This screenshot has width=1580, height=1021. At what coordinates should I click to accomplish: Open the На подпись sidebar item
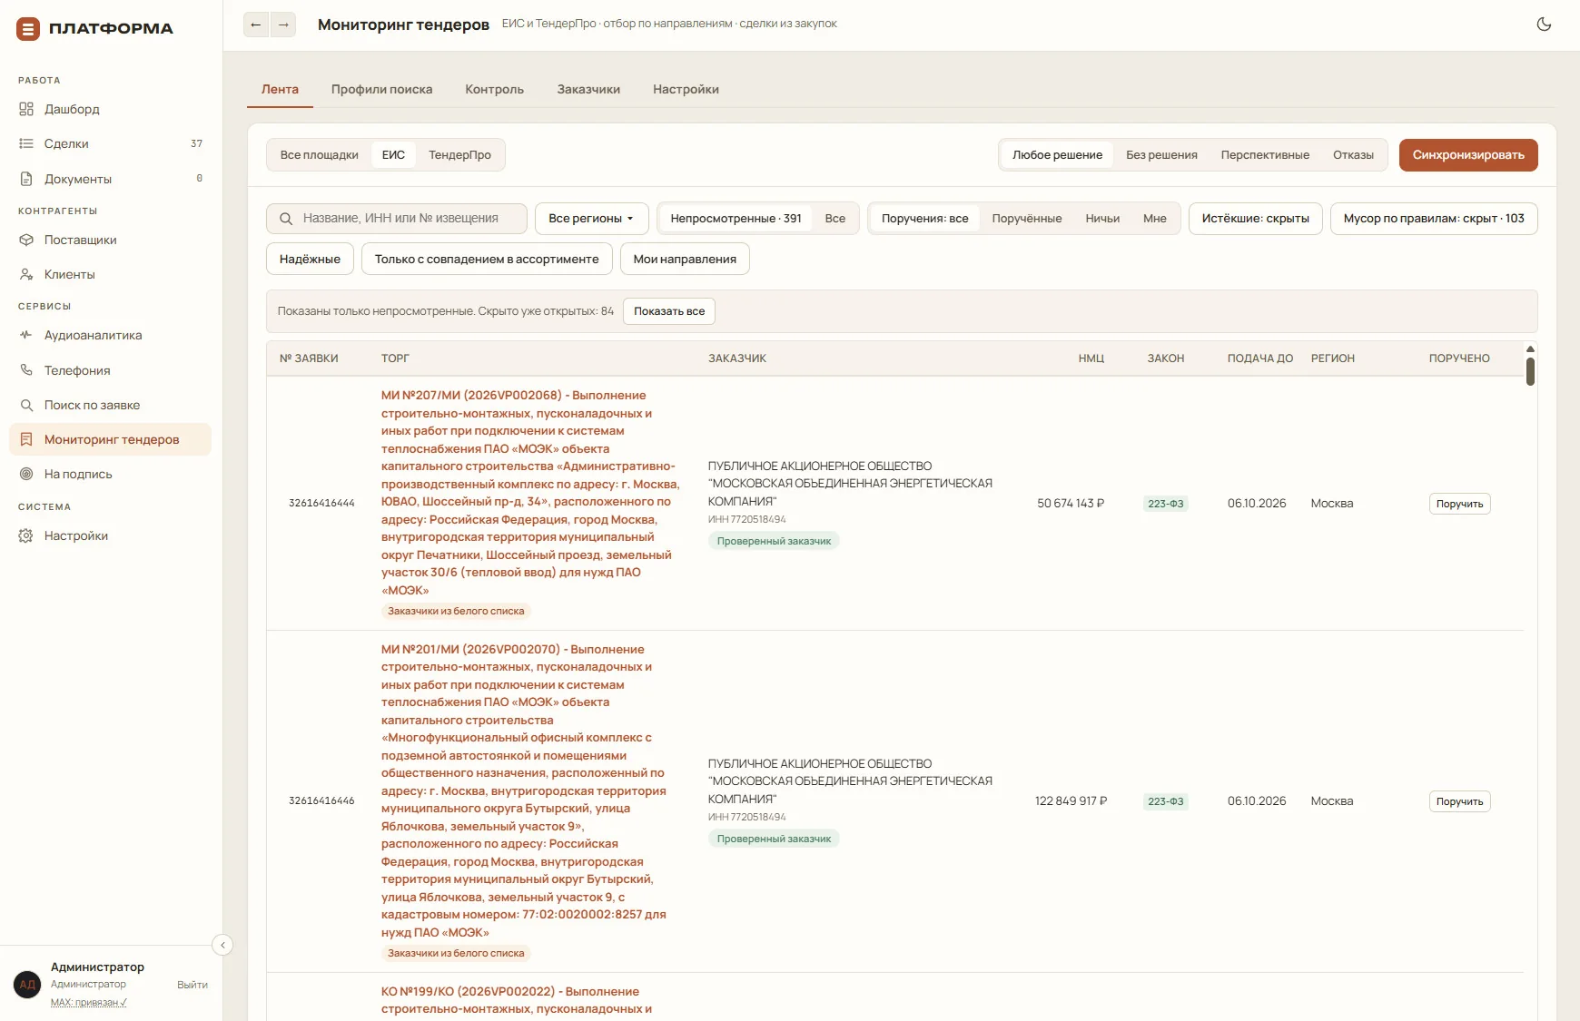tap(111, 474)
